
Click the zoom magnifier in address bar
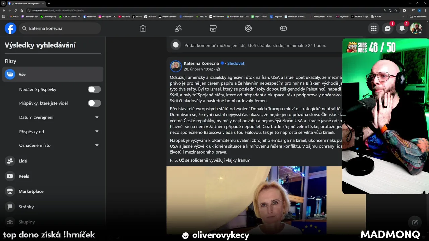(385, 10)
